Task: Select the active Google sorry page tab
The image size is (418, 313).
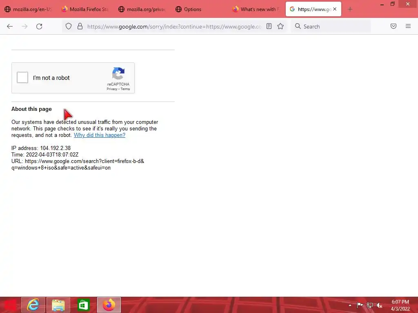Action: pyautogui.click(x=313, y=9)
